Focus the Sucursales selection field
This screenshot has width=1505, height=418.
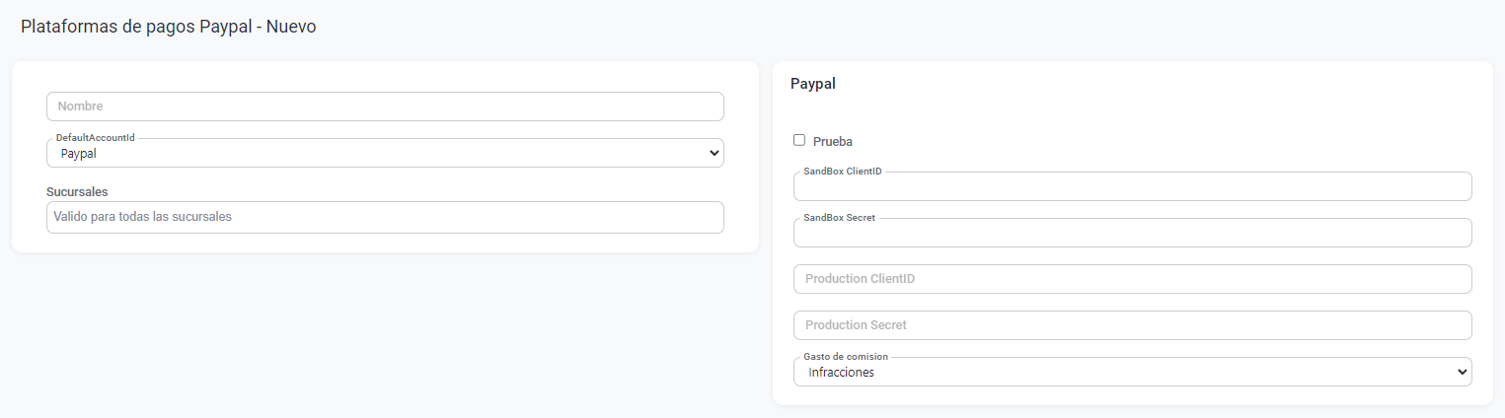[x=385, y=217]
